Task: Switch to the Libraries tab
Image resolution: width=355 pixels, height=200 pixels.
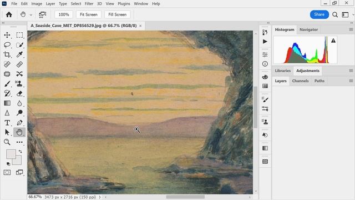Action: tap(282, 71)
